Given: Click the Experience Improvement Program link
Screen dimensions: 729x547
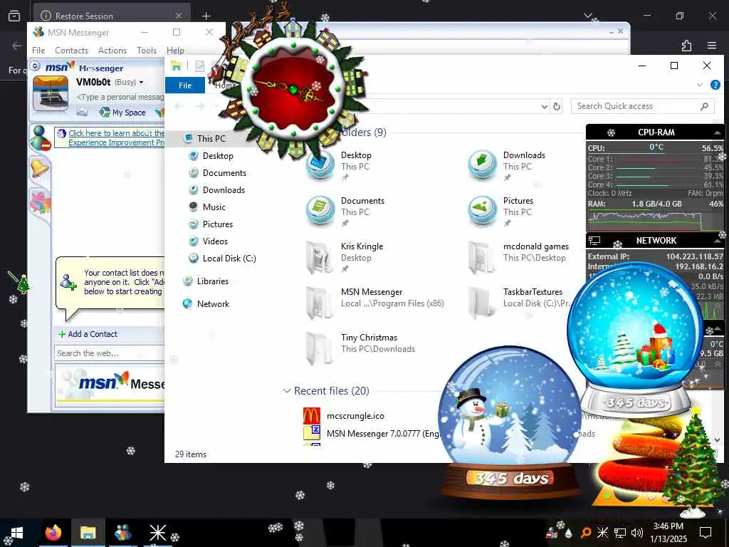Looking at the screenshot, I should (x=116, y=137).
